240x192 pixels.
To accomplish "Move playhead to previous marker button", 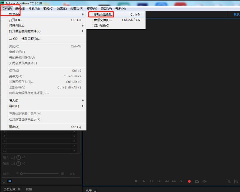I will pyautogui.click(x=159, y=181).
